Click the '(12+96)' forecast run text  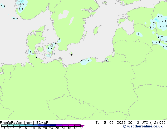tap(158, 123)
